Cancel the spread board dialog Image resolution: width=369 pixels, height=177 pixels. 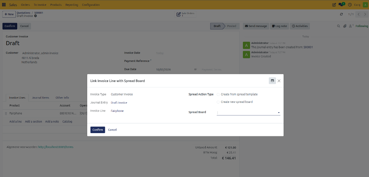112,130
